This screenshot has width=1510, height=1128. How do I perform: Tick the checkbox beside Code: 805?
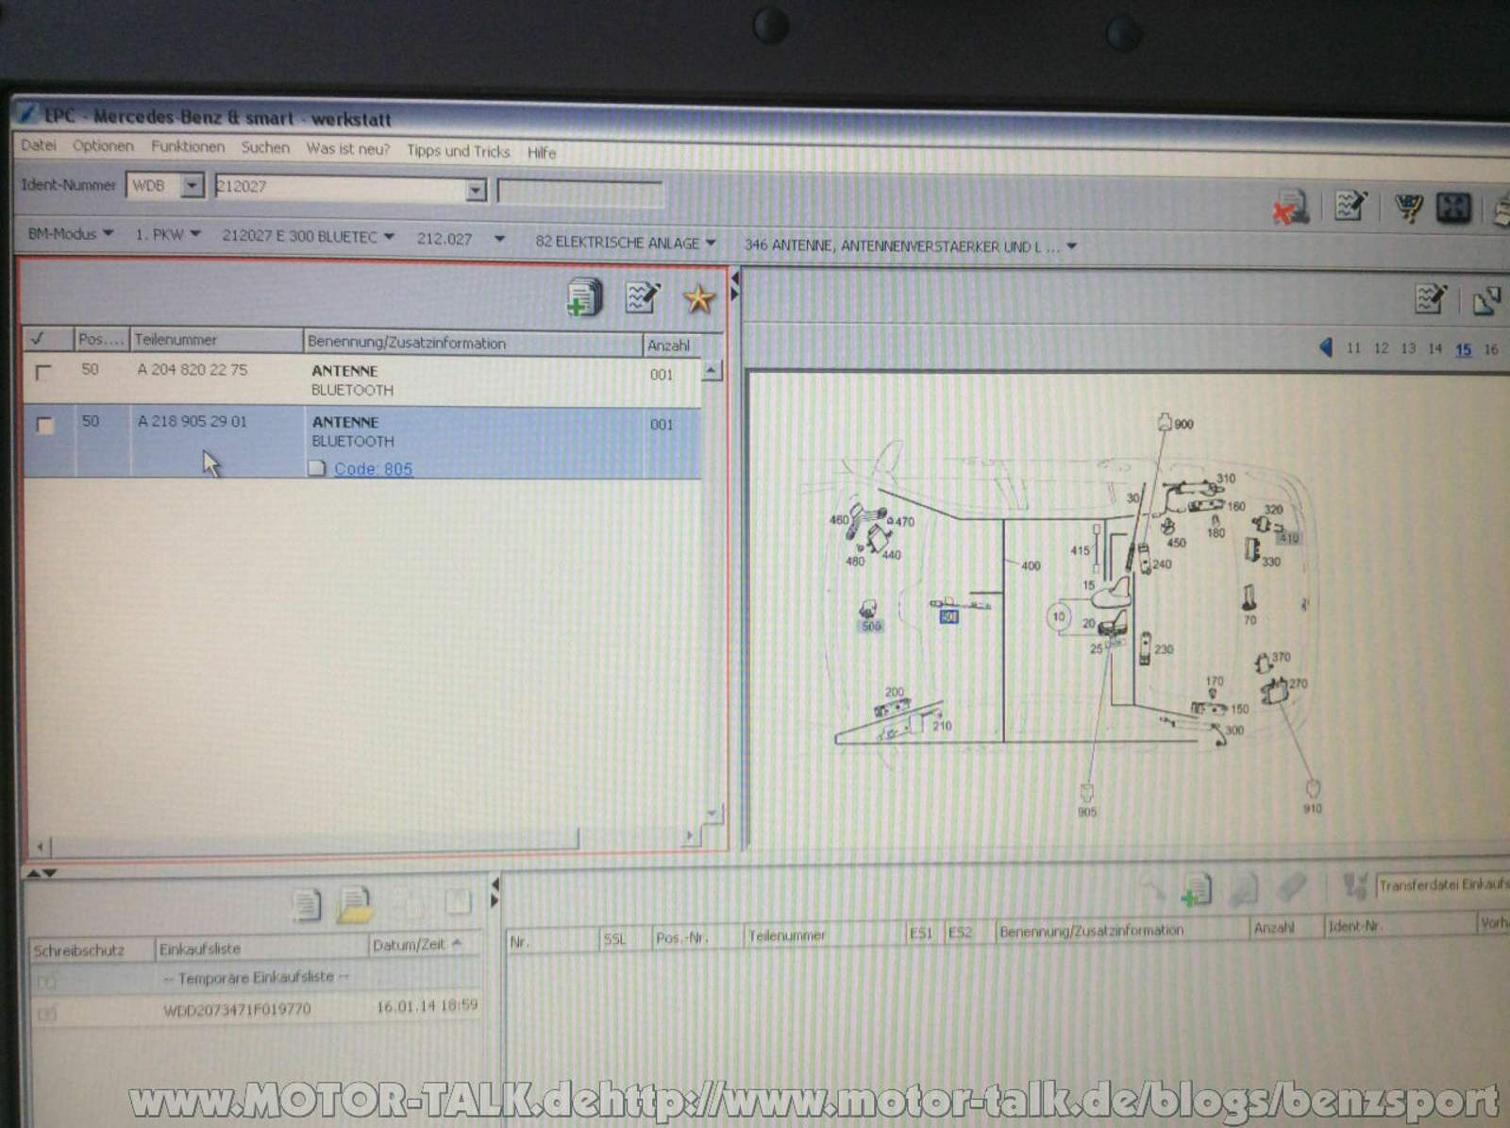pos(317,468)
